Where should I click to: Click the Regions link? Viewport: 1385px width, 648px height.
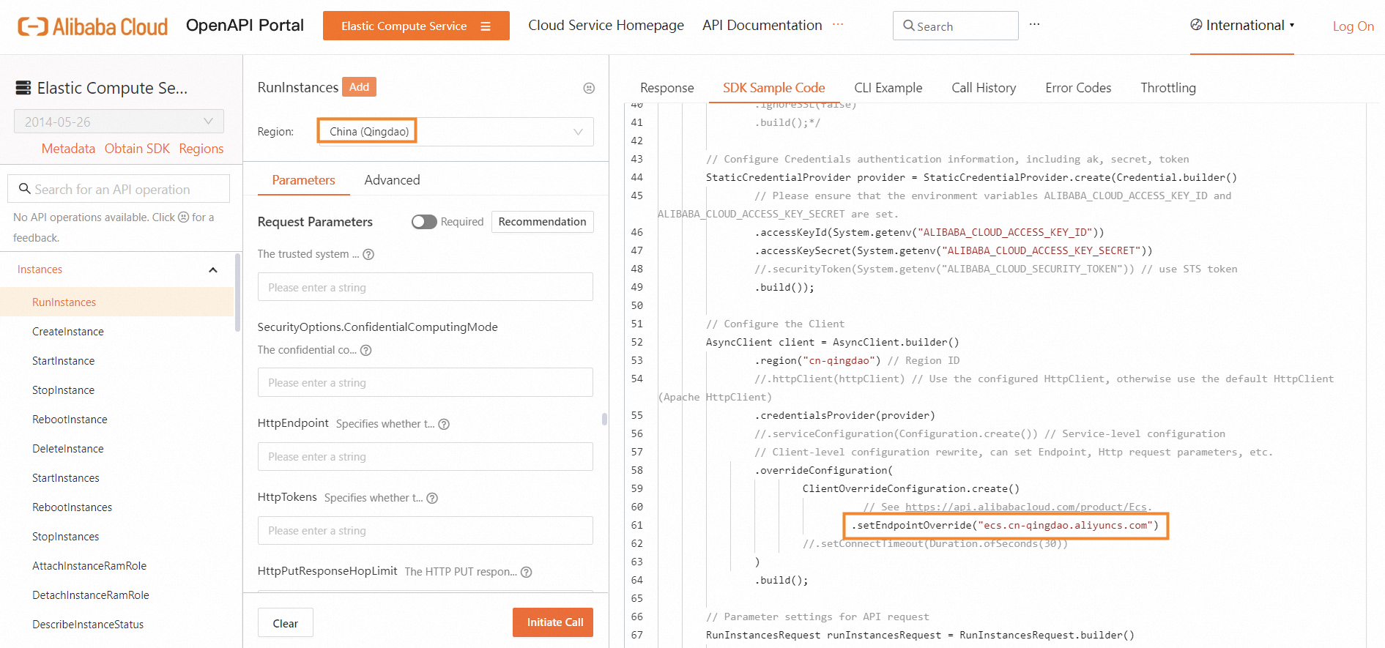(201, 149)
